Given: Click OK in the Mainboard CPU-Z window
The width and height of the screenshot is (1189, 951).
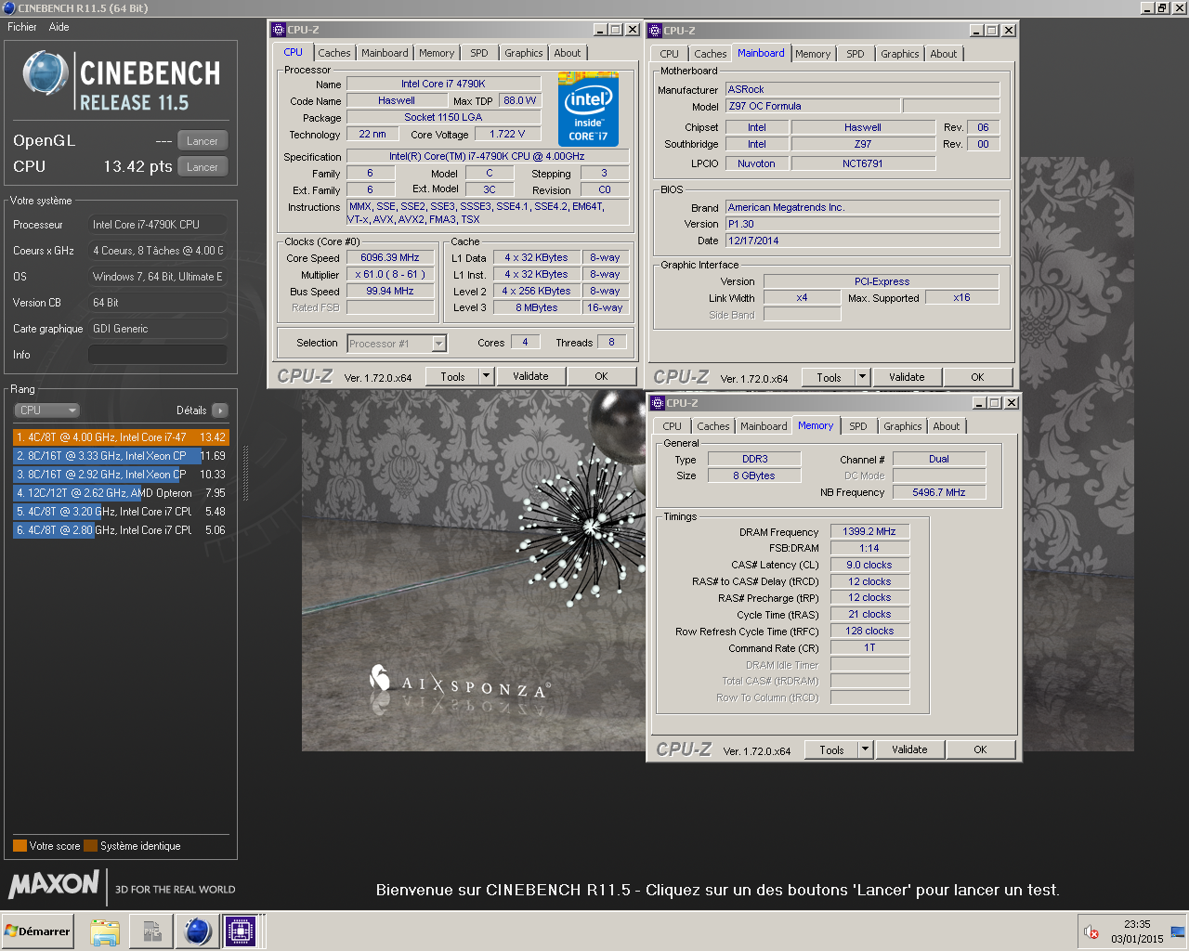Looking at the screenshot, I should pos(977,377).
